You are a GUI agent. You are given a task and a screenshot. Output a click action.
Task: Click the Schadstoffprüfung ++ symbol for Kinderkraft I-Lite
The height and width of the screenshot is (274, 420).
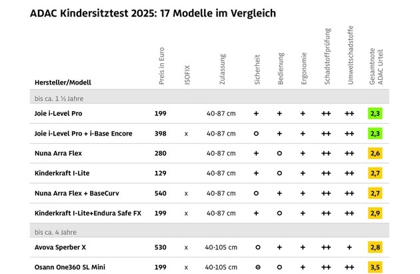(x=326, y=174)
